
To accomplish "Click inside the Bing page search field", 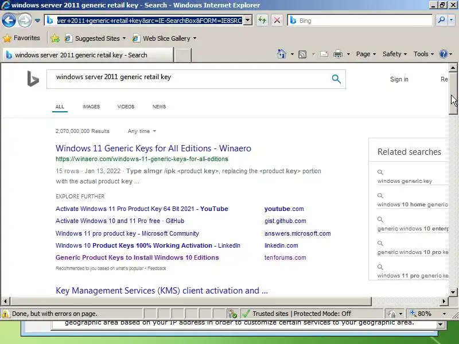I will tap(189, 79).
